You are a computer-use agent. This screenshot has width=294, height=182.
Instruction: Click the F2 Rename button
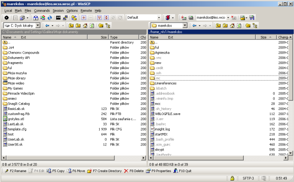point(15,171)
